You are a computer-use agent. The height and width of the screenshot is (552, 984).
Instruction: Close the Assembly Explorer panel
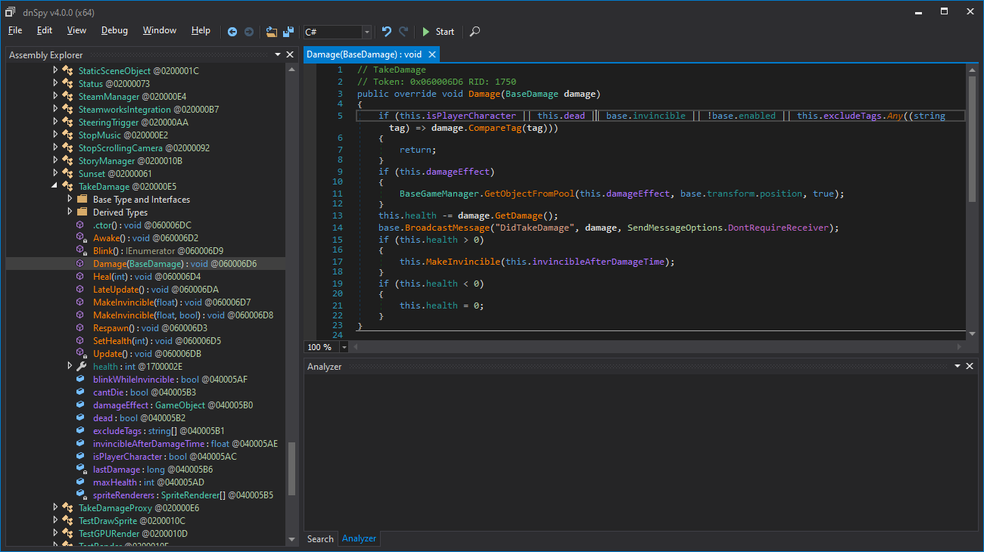coord(289,54)
